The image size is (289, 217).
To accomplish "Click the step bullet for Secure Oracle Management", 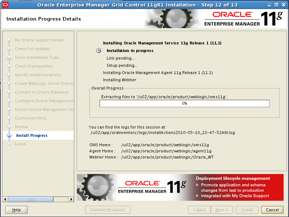I will [x=9, y=109].
